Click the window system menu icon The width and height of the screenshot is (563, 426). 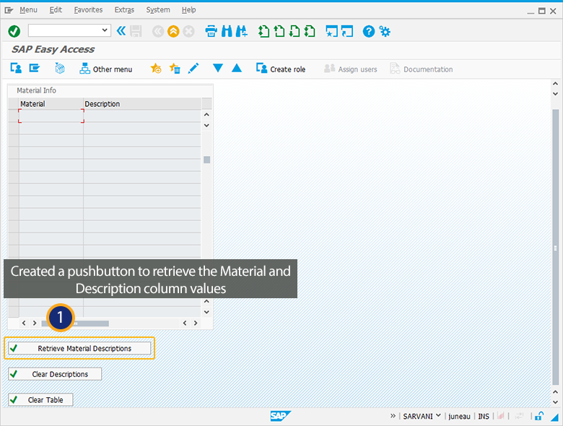pos(9,10)
